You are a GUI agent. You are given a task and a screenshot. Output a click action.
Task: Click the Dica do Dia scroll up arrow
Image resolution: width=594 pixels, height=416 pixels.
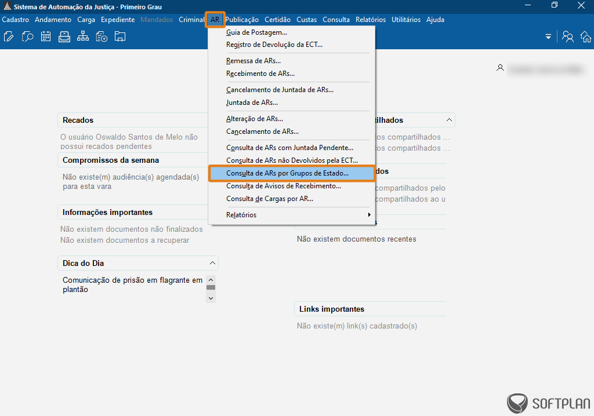tap(211, 280)
